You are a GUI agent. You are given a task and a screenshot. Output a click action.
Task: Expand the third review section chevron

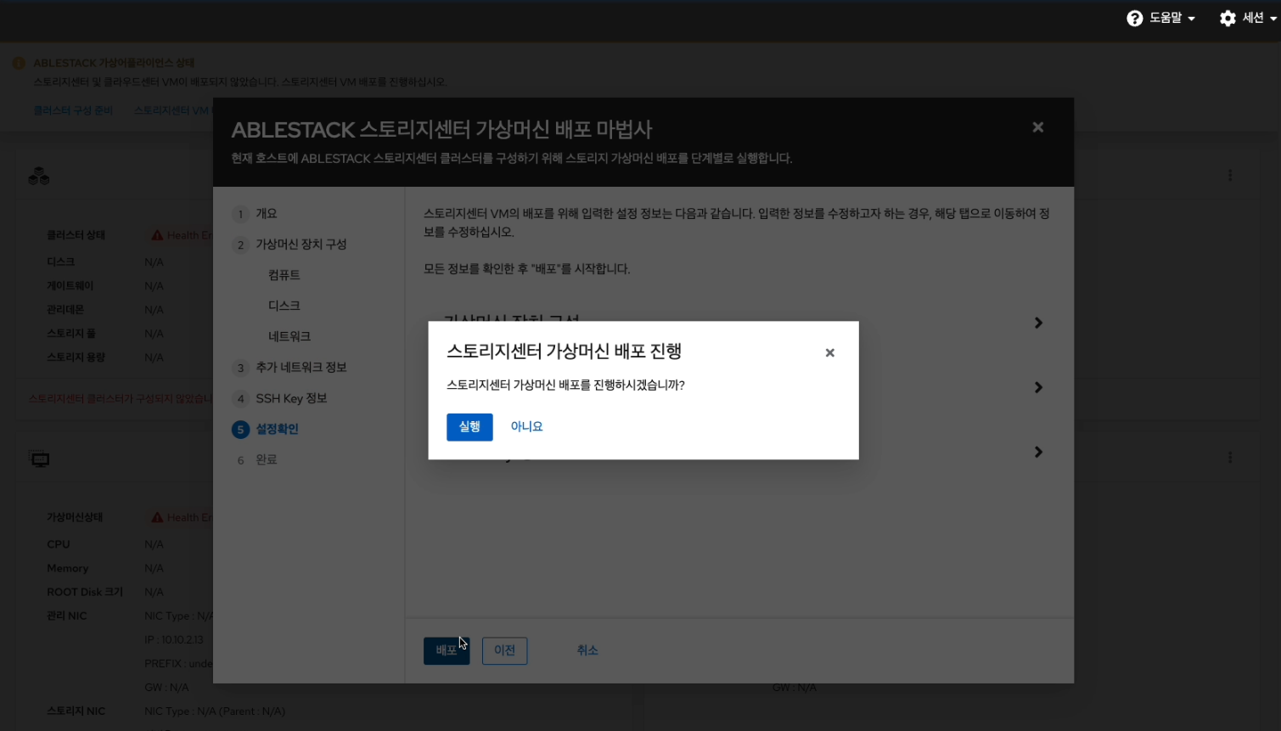click(1038, 452)
